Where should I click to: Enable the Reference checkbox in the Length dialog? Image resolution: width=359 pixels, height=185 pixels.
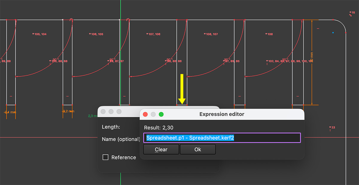tap(105, 157)
